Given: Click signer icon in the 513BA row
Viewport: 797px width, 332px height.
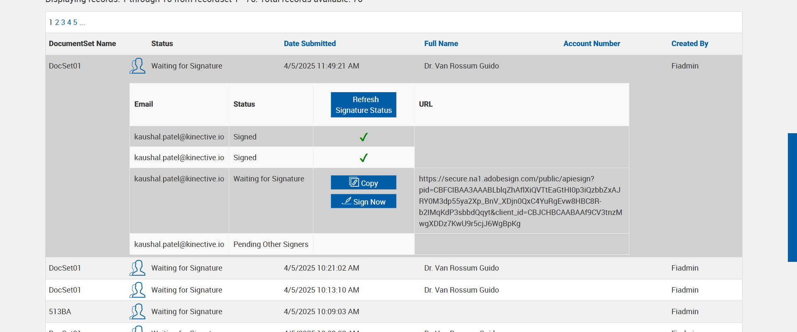Looking at the screenshot, I should [137, 312].
